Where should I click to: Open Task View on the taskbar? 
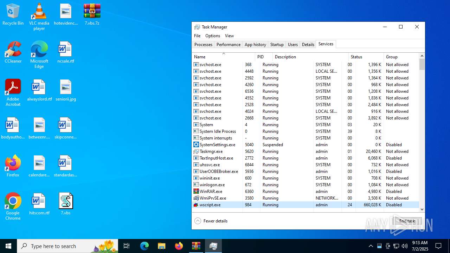[127, 246]
